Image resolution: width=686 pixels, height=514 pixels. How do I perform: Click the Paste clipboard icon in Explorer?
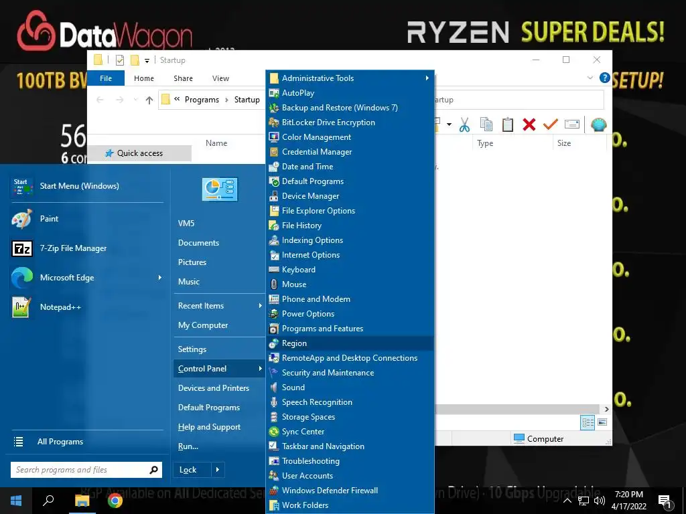508,124
